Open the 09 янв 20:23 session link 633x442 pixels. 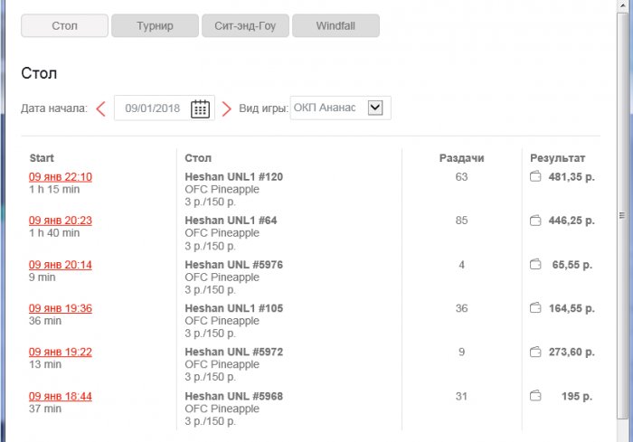[x=61, y=221]
